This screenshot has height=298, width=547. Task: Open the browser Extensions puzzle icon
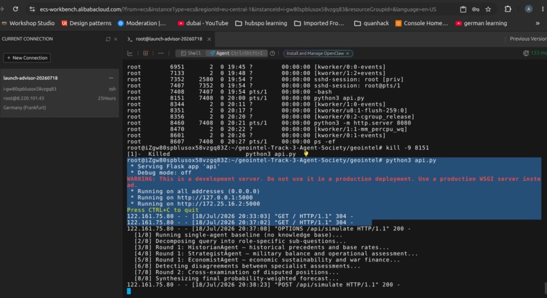pyautogui.click(x=508, y=9)
